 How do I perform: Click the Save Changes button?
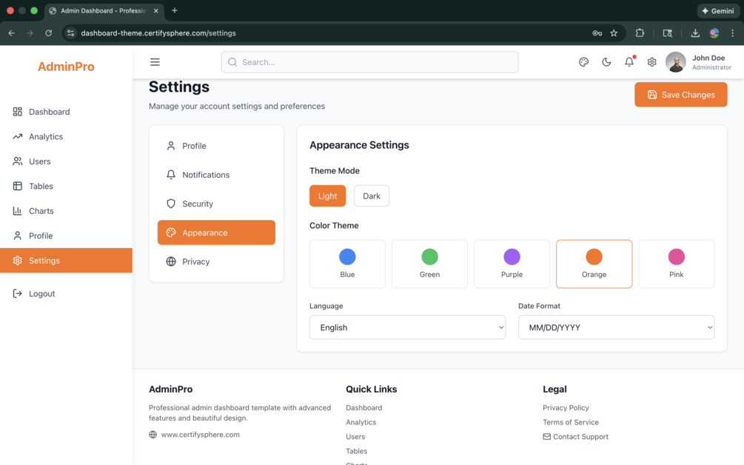(x=680, y=95)
